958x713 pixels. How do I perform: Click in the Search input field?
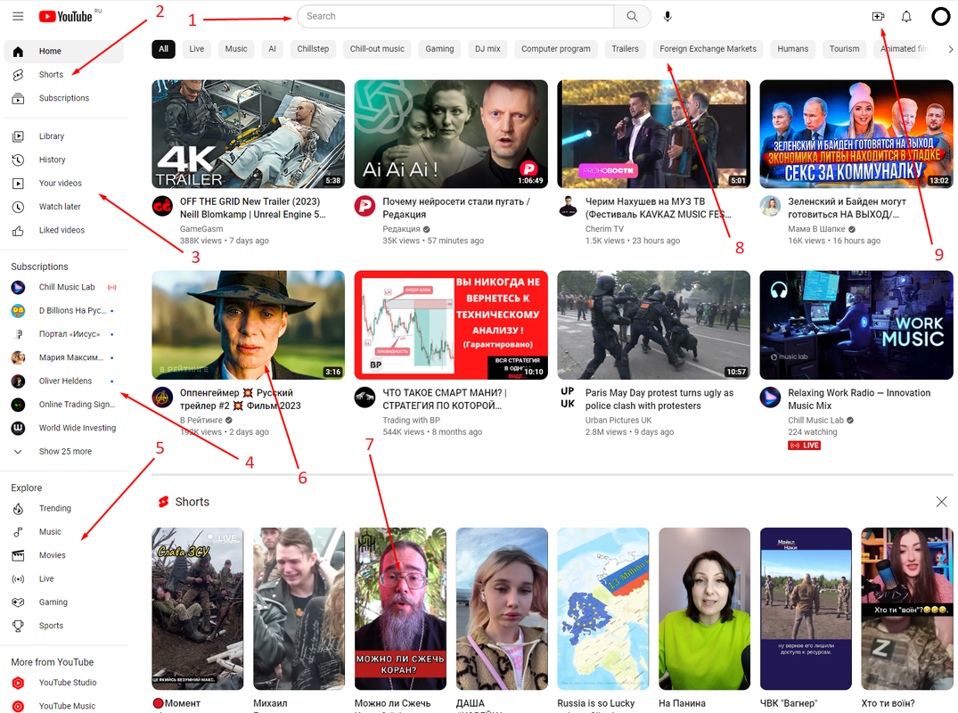click(454, 16)
